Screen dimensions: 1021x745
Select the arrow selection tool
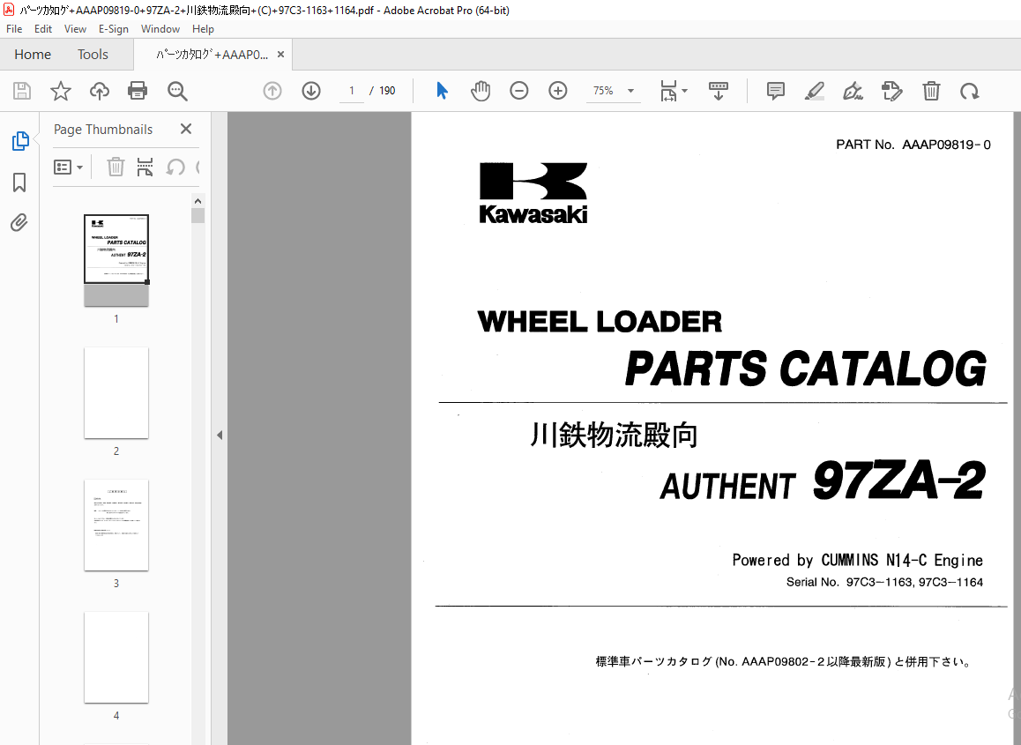click(x=442, y=91)
